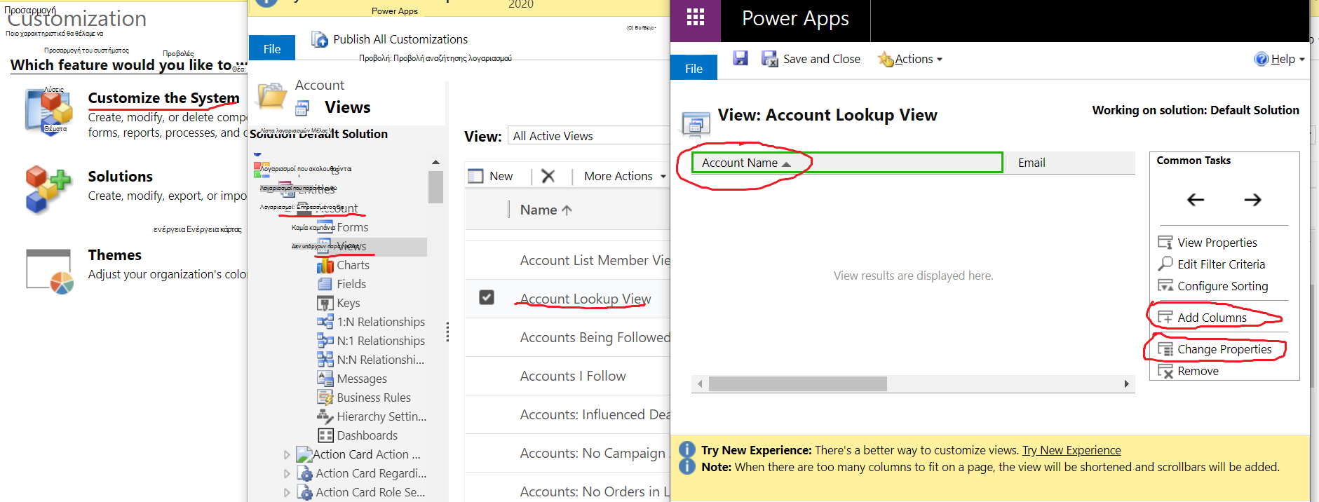This screenshot has height=502, width=1319.
Task: Open the Help dropdown menu
Action: (1279, 59)
